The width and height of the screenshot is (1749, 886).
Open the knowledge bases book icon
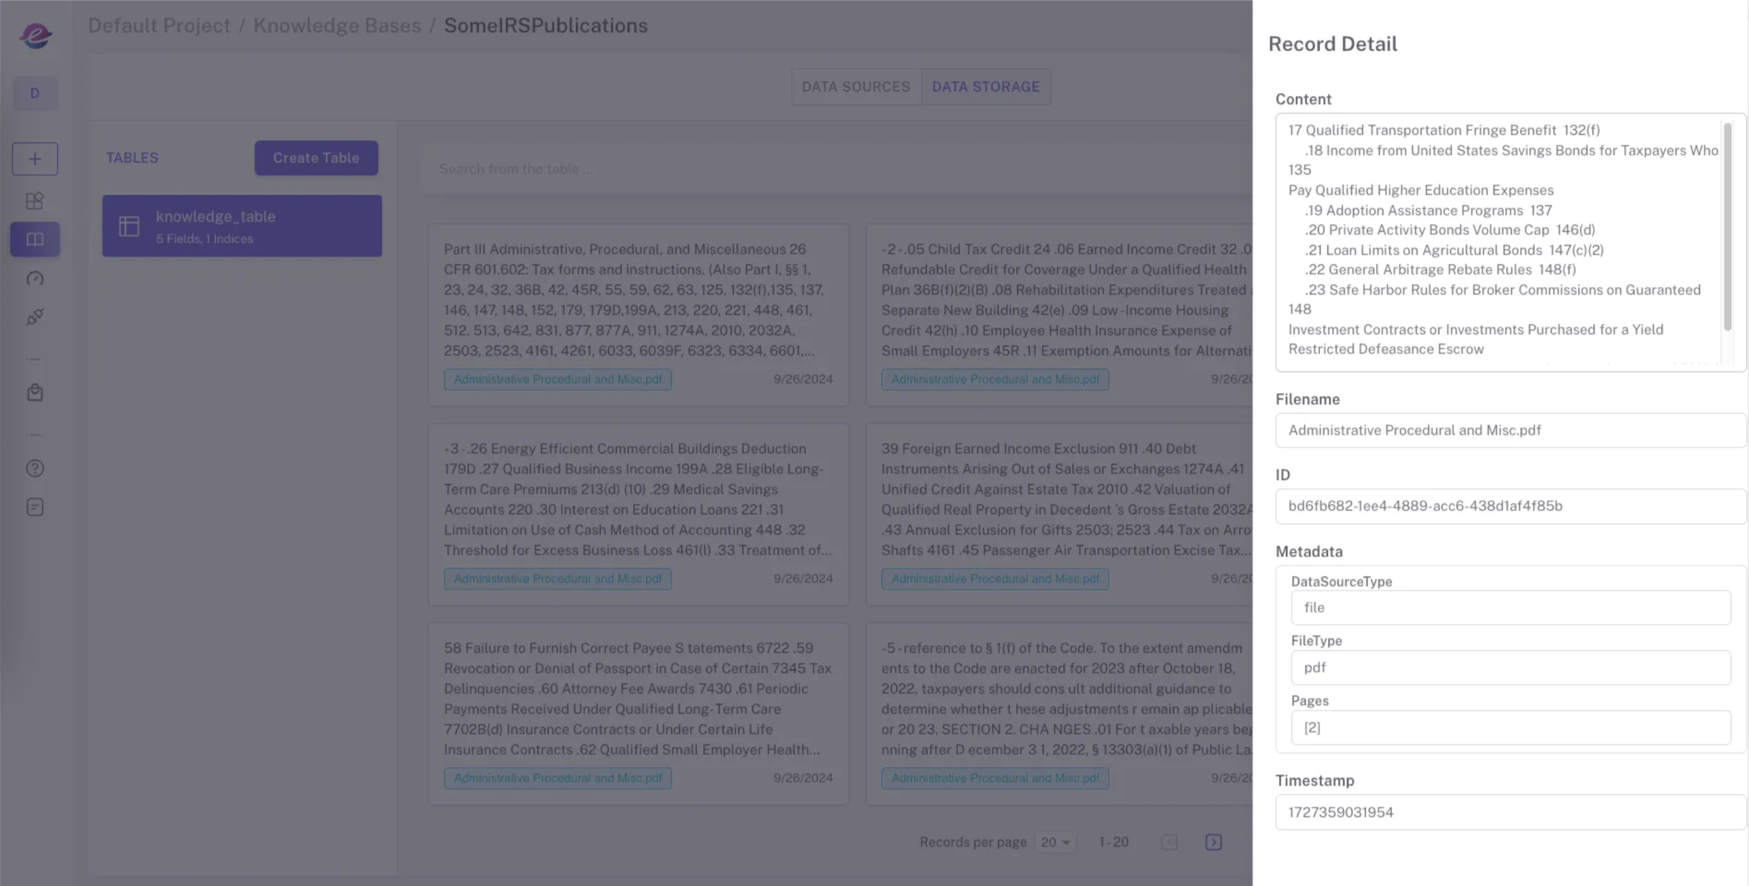pyautogui.click(x=35, y=239)
